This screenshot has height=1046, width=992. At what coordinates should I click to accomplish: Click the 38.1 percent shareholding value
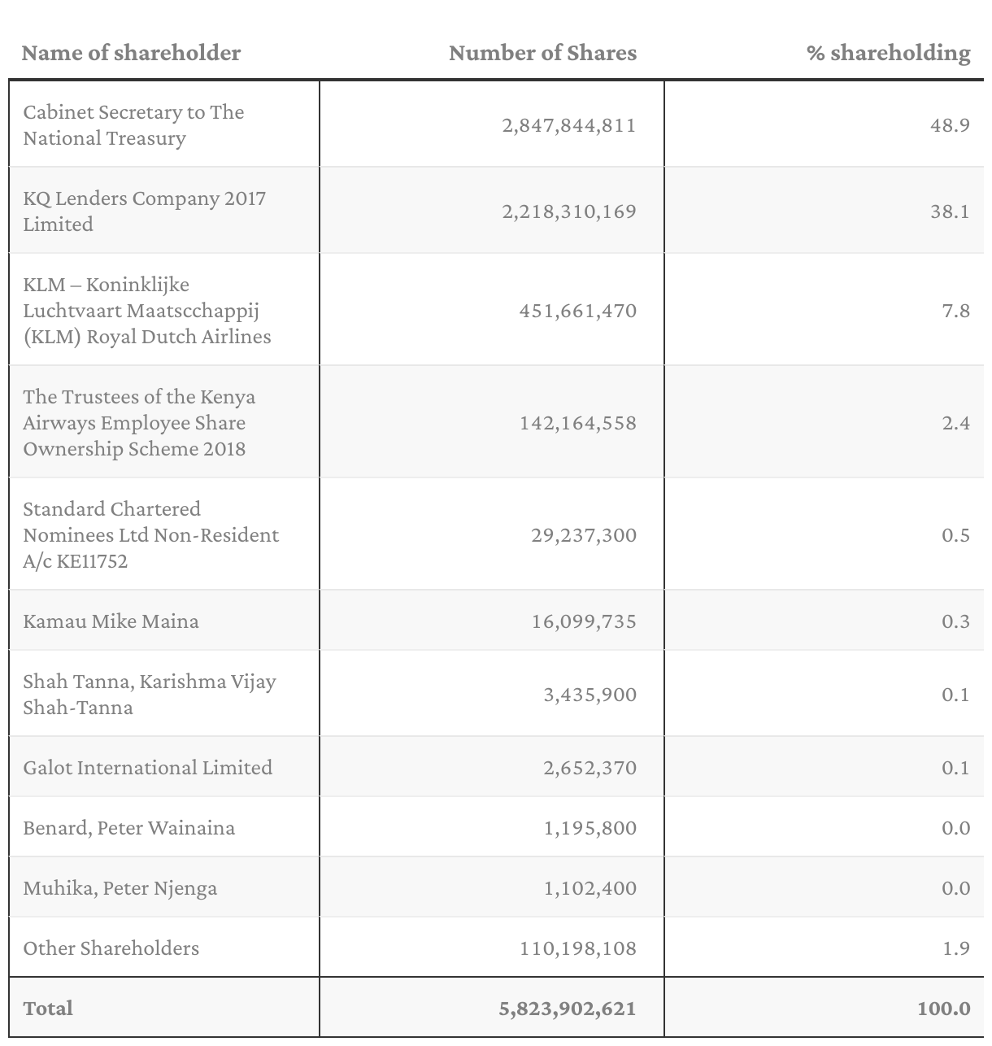coord(950,211)
